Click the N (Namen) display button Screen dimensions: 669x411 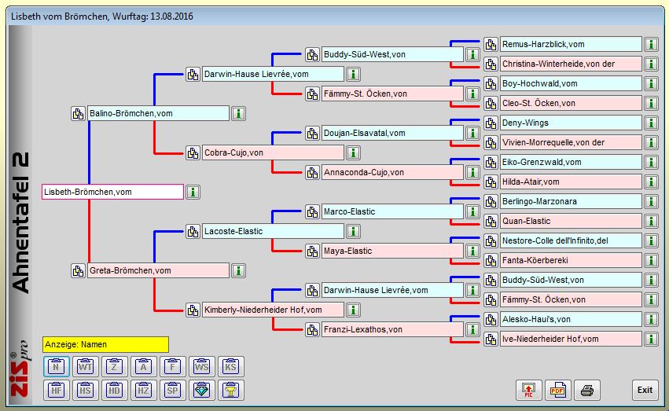click(56, 366)
